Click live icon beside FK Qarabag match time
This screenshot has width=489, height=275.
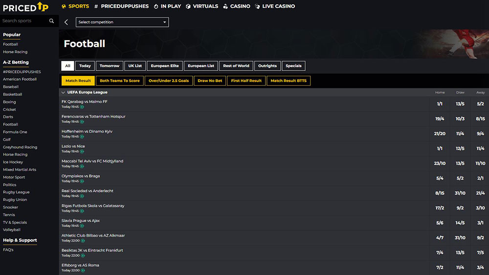coord(82,107)
